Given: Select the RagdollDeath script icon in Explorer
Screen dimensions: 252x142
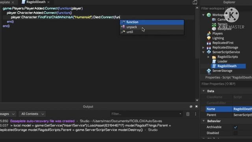Looking at the screenshot, I should (214, 66).
